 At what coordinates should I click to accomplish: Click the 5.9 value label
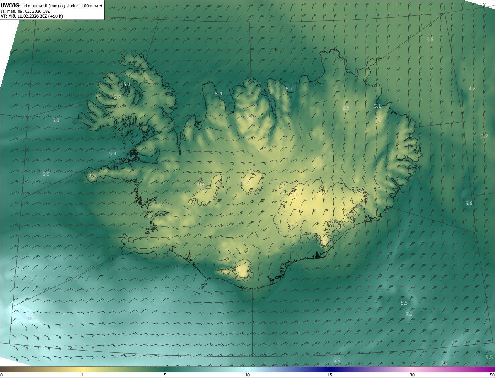coord(113,153)
